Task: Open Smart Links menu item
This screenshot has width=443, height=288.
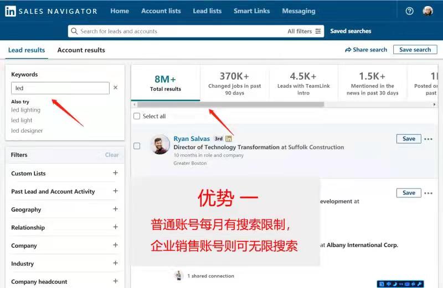Action: coord(252,11)
